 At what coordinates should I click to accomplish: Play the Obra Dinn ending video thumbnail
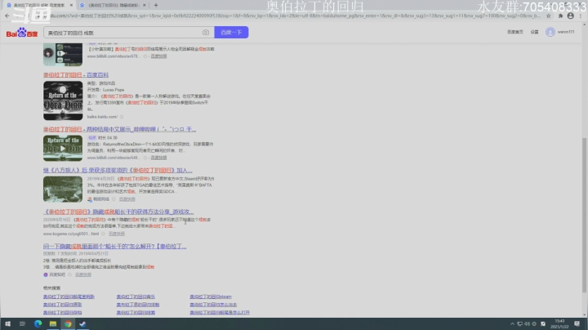pos(63,149)
